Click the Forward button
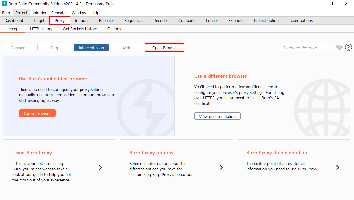Viewport: 354px width, 200px height. pos(19,48)
